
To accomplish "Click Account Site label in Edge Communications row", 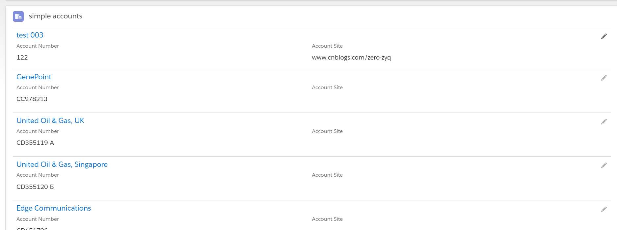I will pyautogui.click(x=327, y=219).
